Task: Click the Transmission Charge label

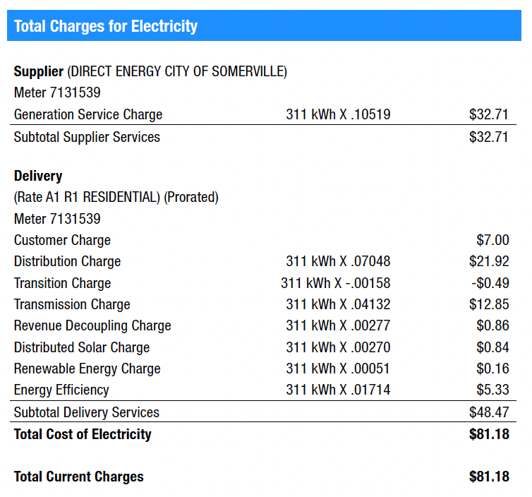Action: click(x=72, y=304)
